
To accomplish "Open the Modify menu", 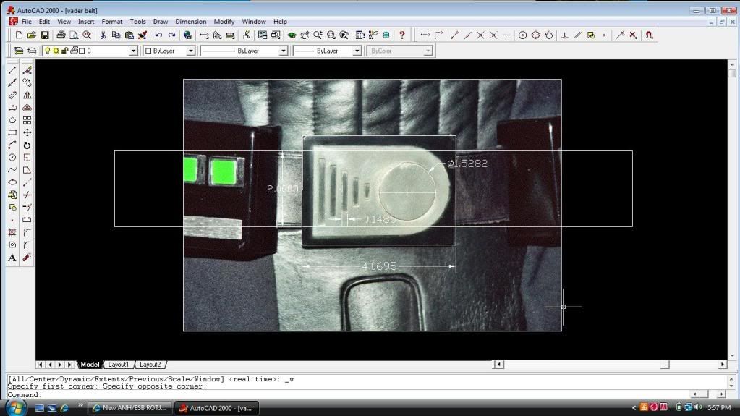I will (224, 22).
